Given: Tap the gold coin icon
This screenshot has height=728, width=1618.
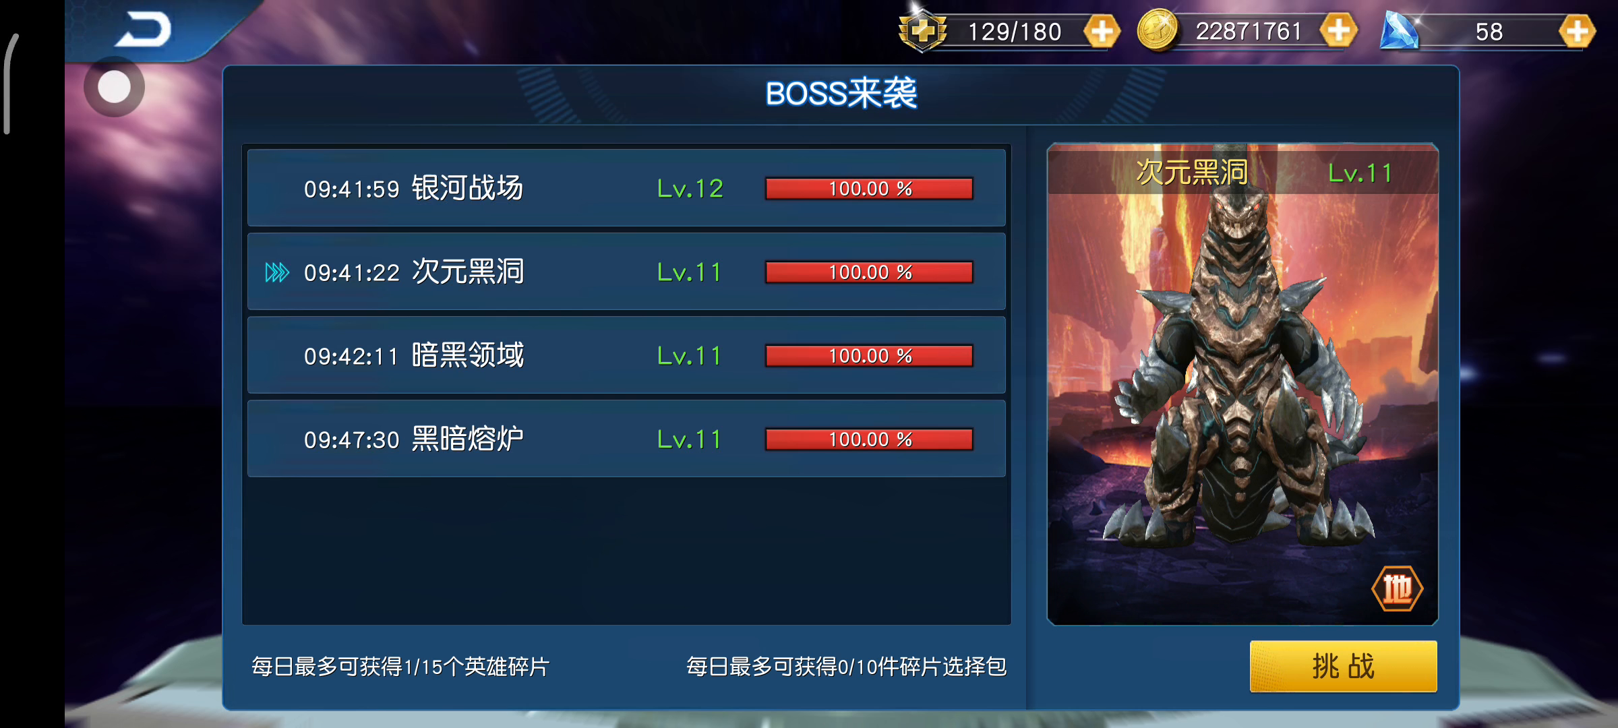Looking at the screenshot, I should tap(1157, 30).
